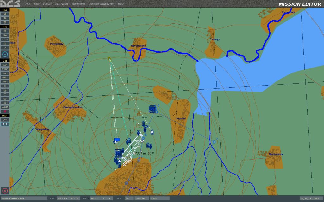The image size is (324, 202).
Task: Click the altitude value field showing 20
Action: point(129,199)
